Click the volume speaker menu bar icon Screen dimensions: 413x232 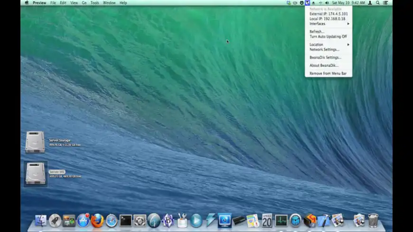(x=326, y=3)
